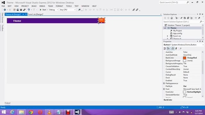Show Events with the lightning bolt icon
Viewport: 205px width, 115px height.
click(176, 49)
